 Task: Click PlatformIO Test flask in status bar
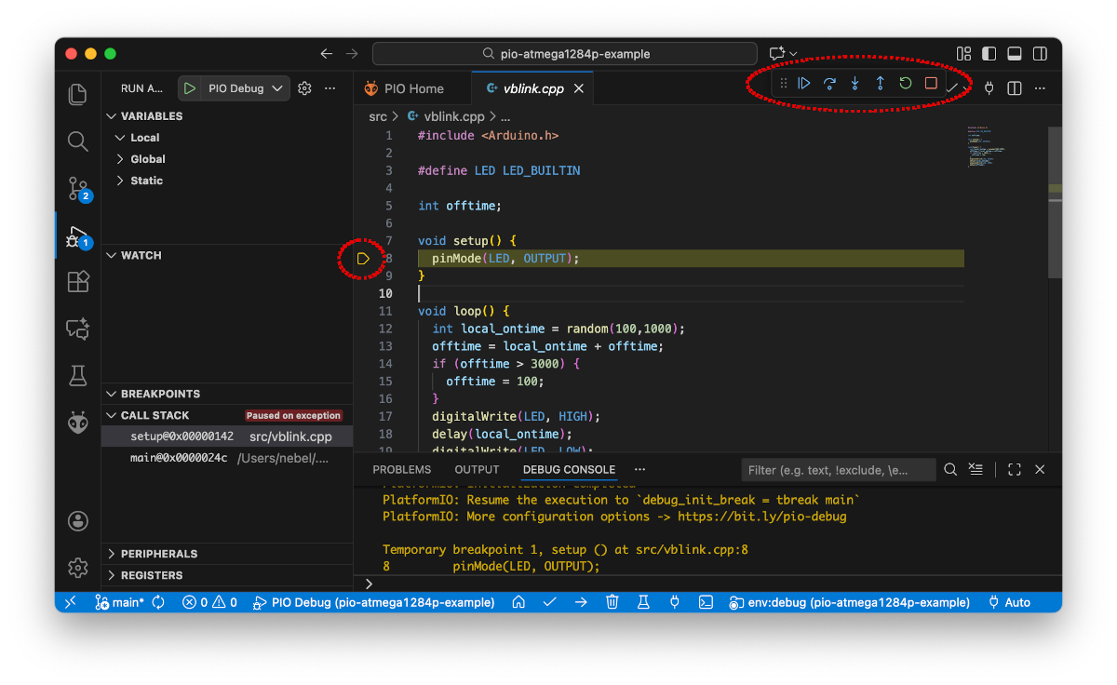pyautogui.click(x=643, y=602)
